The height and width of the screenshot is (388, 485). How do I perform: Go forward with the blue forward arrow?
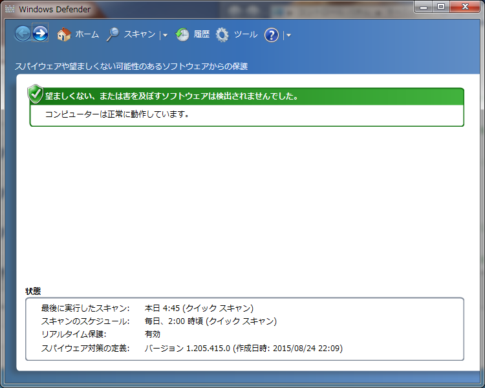click(40, 33)
